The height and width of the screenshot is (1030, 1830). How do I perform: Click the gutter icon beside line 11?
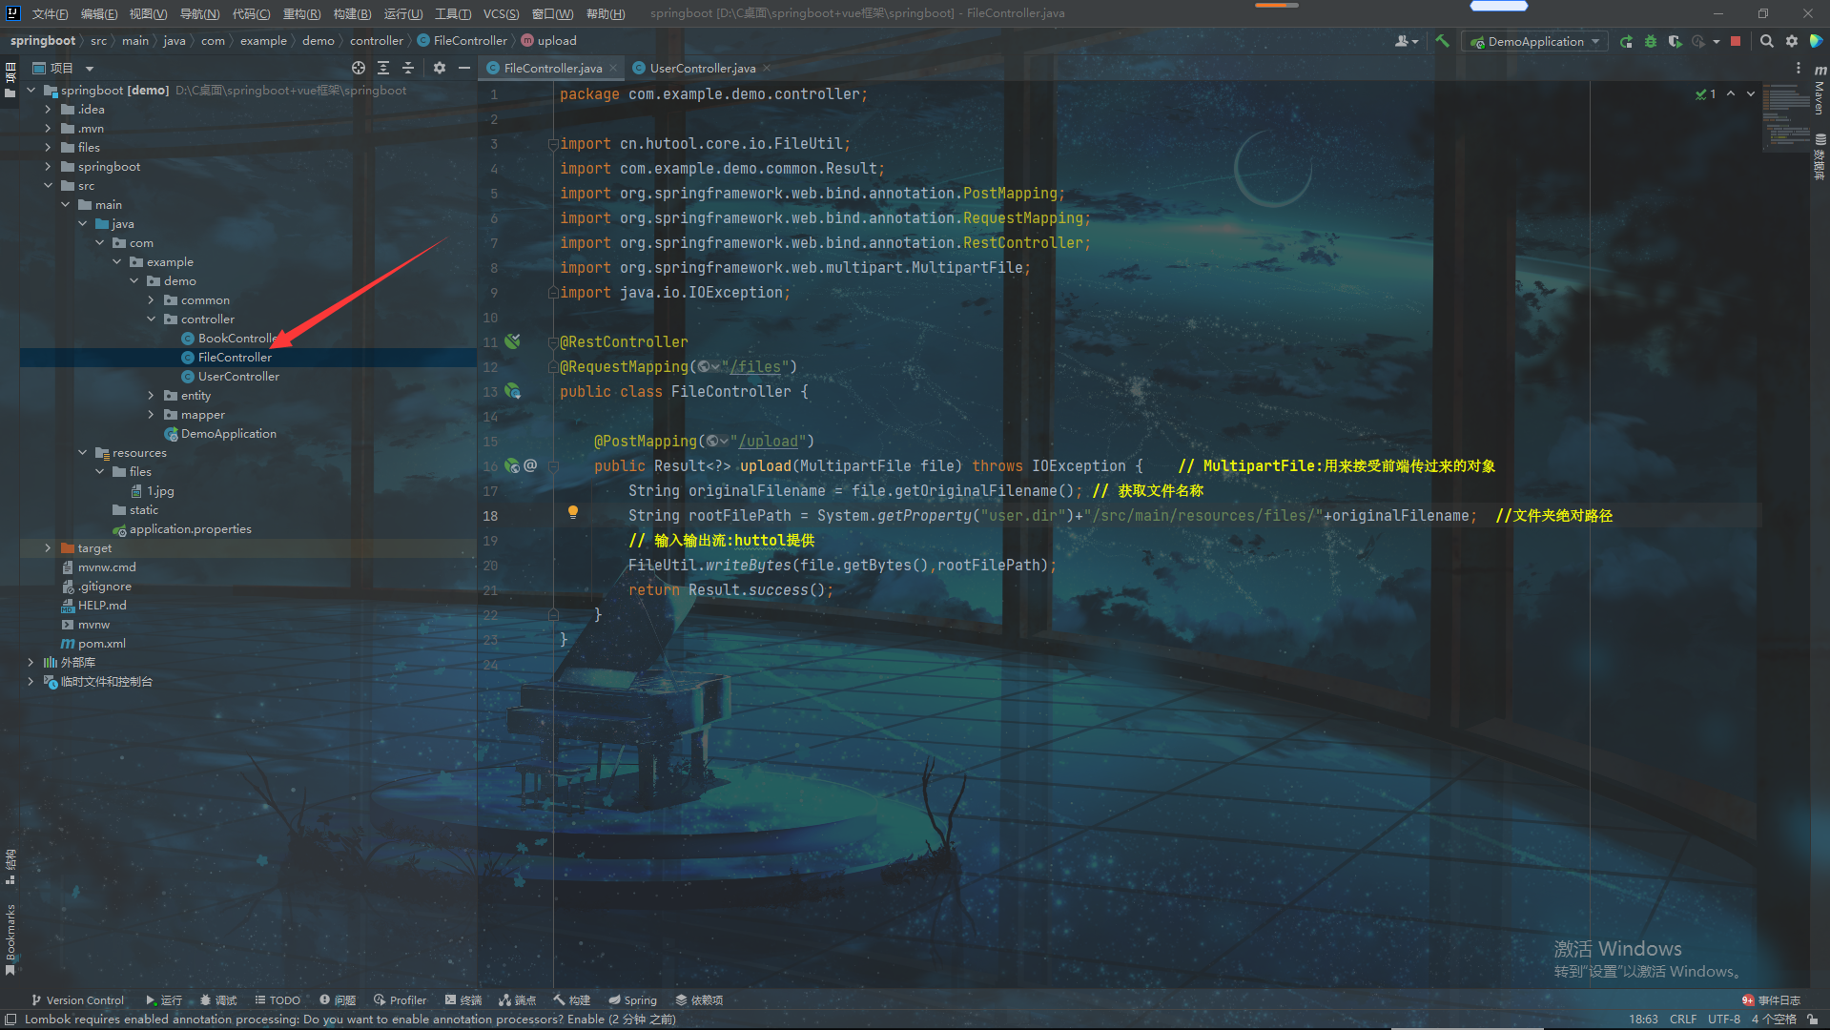pos(513,341)
